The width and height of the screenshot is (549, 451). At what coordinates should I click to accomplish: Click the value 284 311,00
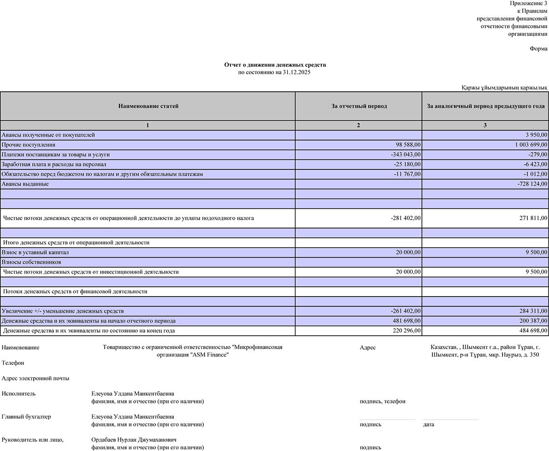coord(533,311)
